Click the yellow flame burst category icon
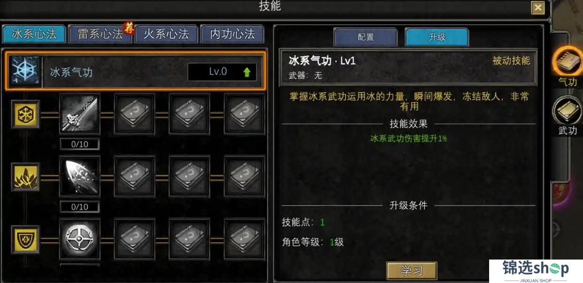 pos(26,176)
